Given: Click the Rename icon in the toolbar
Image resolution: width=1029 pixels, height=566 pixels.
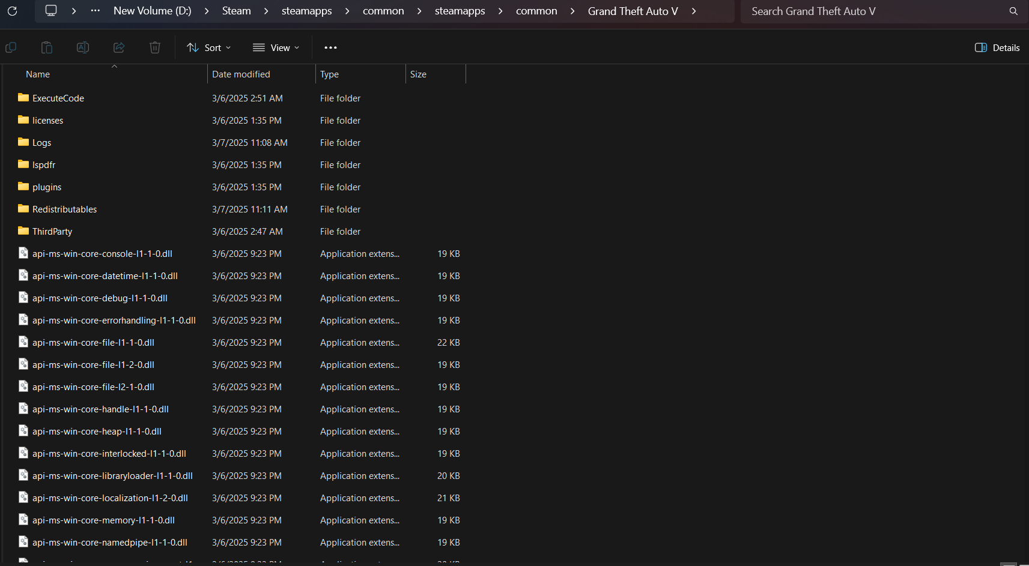Looking at the screenshot, I should coord(83,47).
